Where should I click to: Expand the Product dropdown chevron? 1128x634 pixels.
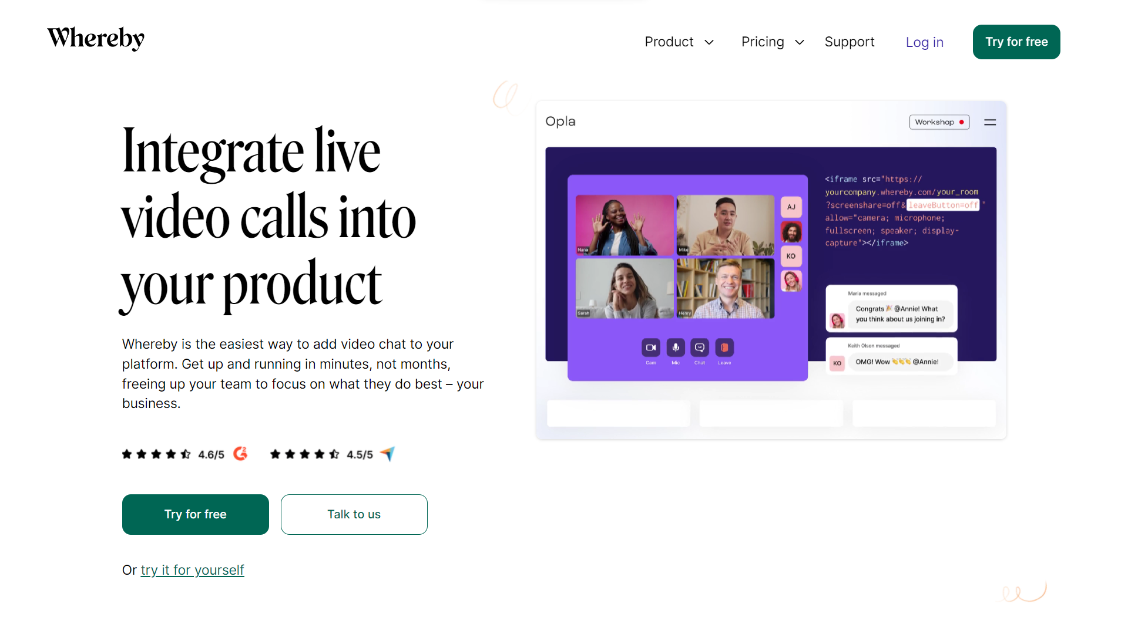point(709,42)
